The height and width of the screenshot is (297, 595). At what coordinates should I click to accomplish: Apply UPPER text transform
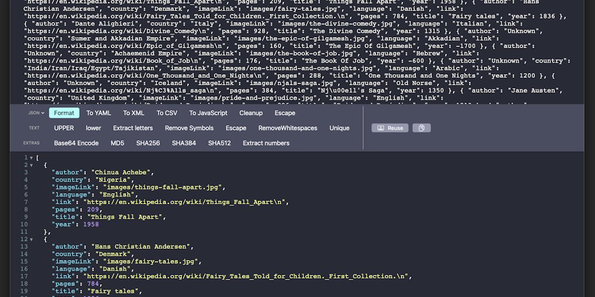(x=64, y=128)
